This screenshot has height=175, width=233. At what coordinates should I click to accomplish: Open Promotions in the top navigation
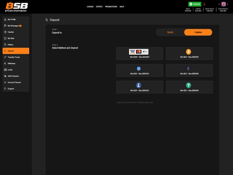coord(111,7)
